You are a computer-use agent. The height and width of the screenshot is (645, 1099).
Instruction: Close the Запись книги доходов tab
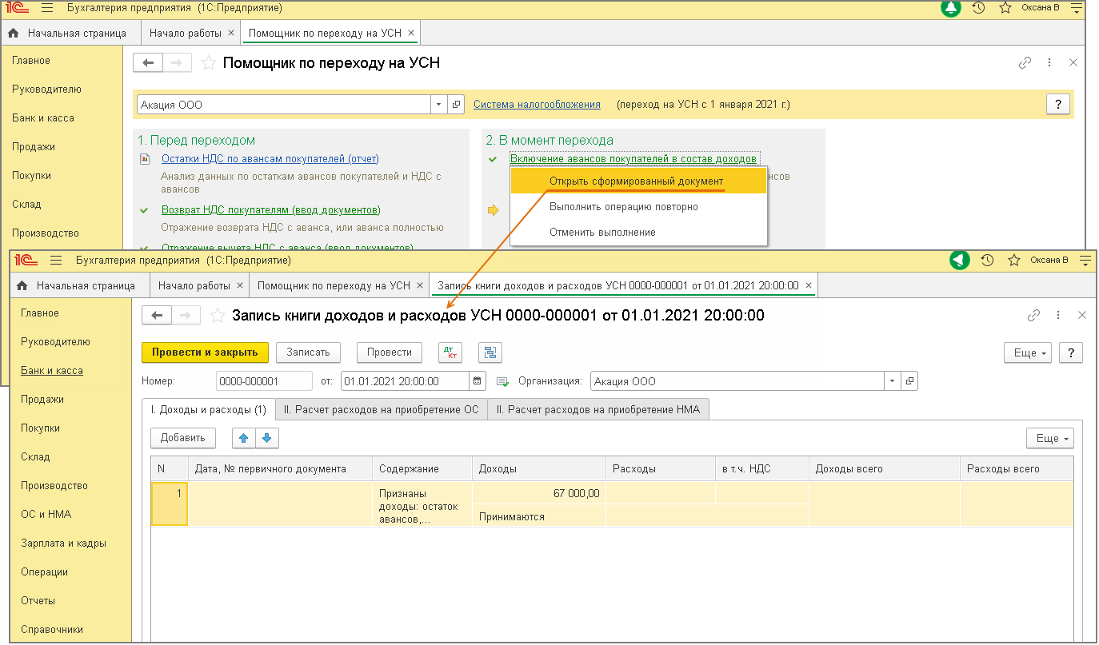808,285
